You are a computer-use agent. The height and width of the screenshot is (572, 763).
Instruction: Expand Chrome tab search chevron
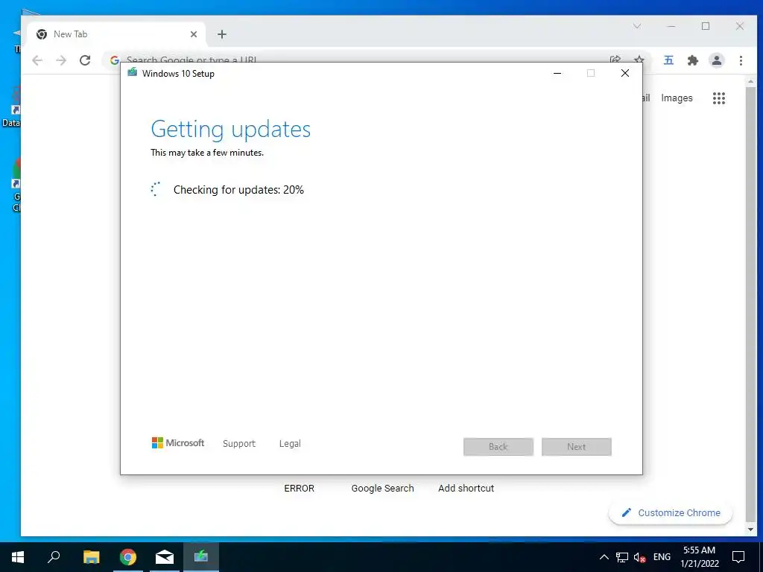(x=637, y=26)
